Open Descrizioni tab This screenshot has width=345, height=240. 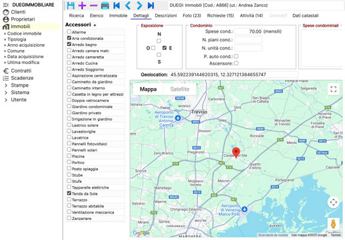click(x=166, y=15)
